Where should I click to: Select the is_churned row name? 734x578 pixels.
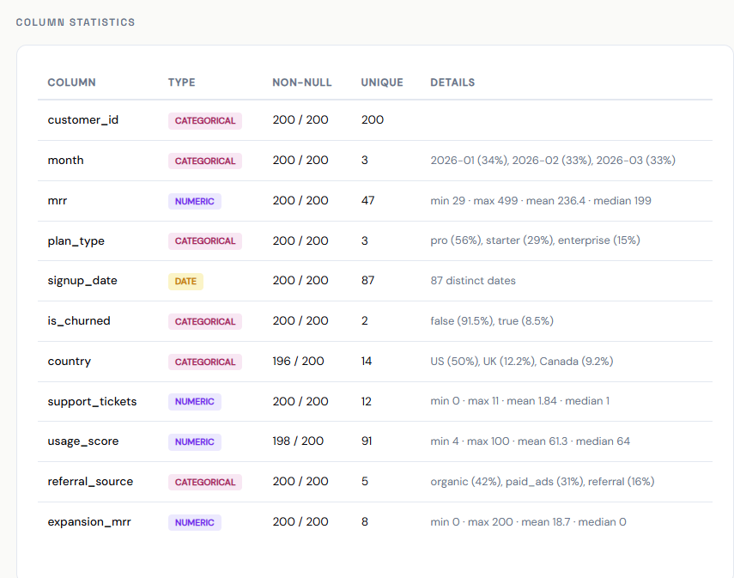(79, 321)
